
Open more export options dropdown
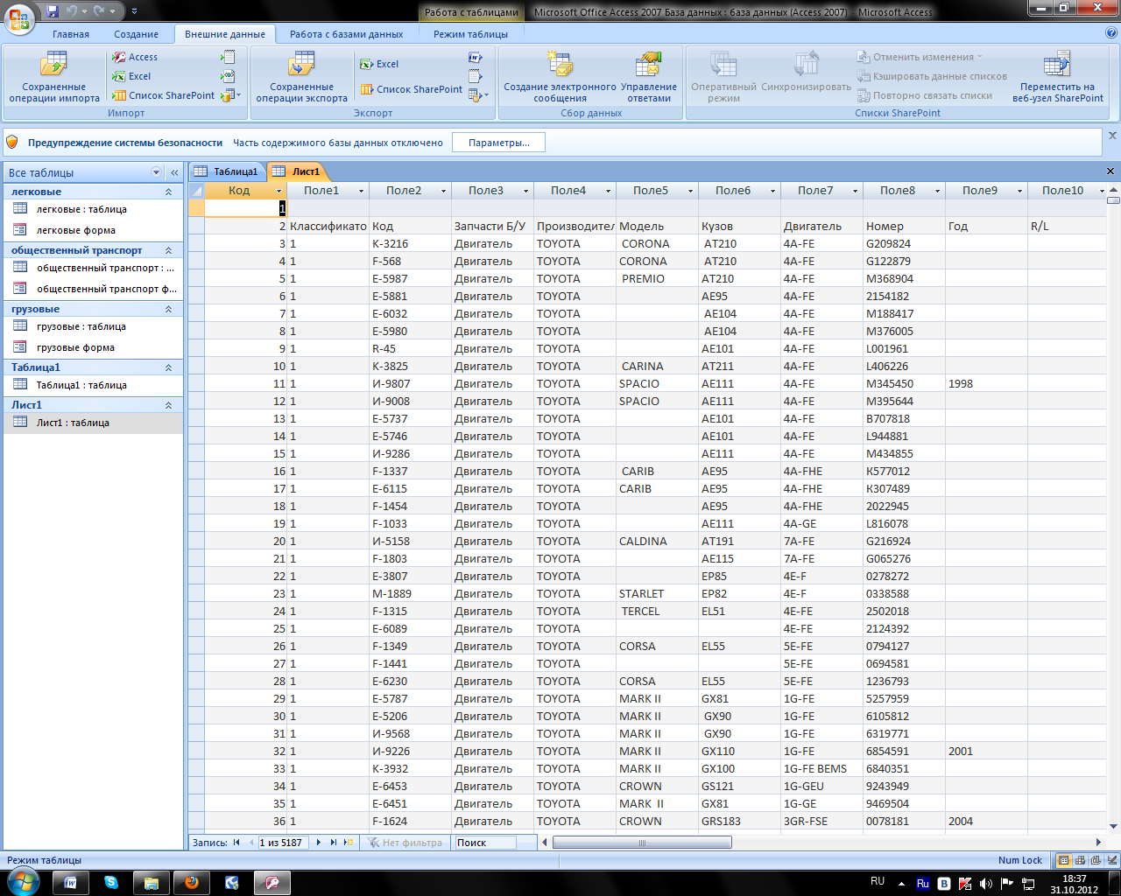(479, 95)
